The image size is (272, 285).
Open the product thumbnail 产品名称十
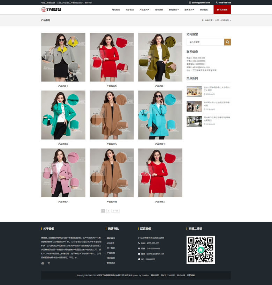pyautogui.click(x=63, y=57)
